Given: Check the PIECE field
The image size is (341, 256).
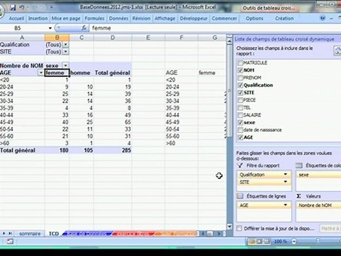Looking at the screenshot, I should [x=240, y=100].
